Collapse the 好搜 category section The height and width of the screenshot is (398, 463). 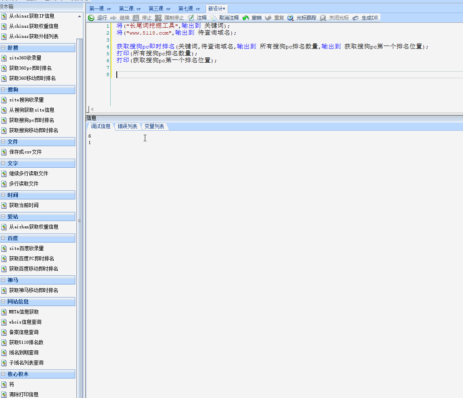3,48
